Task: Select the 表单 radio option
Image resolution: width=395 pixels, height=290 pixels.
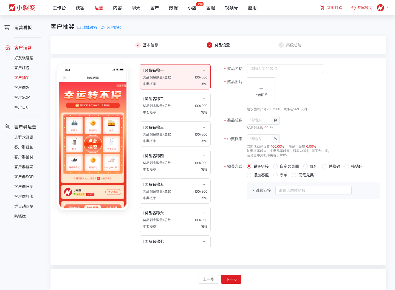Action: 275,175
